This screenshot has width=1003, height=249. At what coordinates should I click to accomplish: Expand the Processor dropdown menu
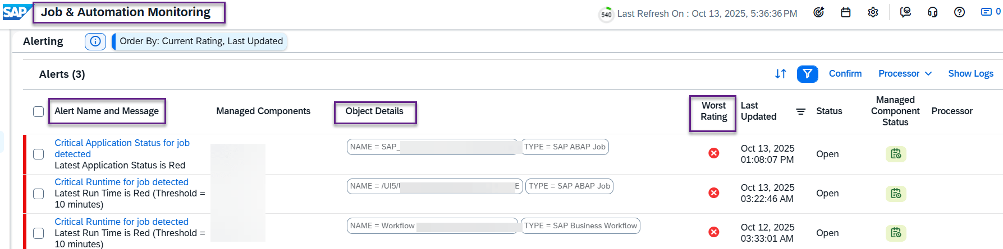[905, 74]
